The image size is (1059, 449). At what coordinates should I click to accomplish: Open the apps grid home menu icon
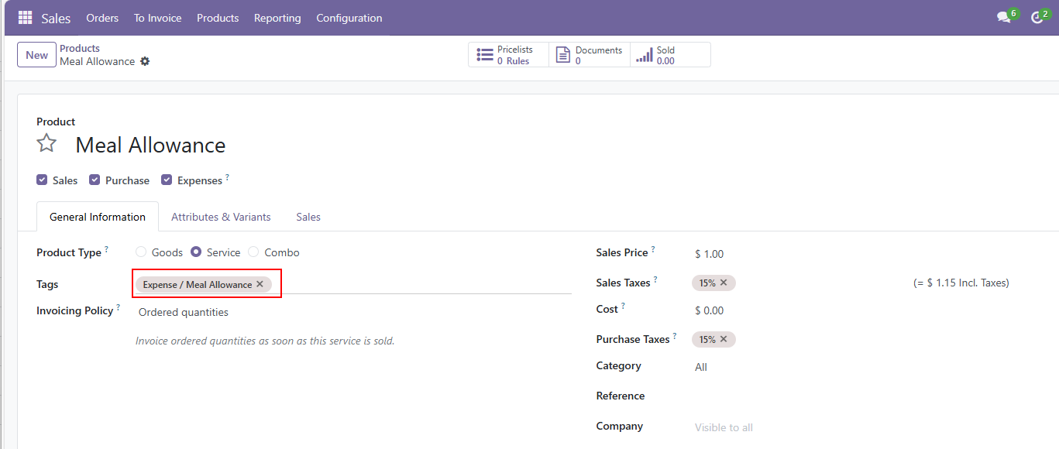point(25,18)
